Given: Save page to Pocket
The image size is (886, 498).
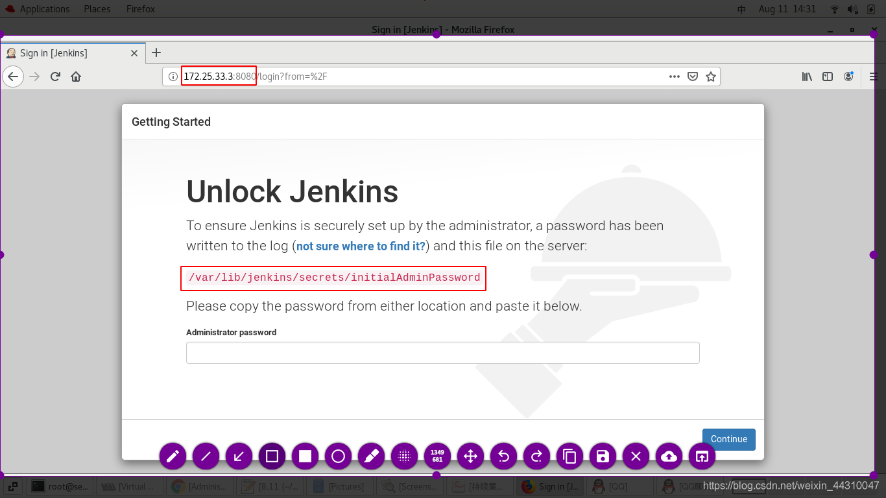Looking at the screenshot, I should pyautogui.click(x=693, y=77).
